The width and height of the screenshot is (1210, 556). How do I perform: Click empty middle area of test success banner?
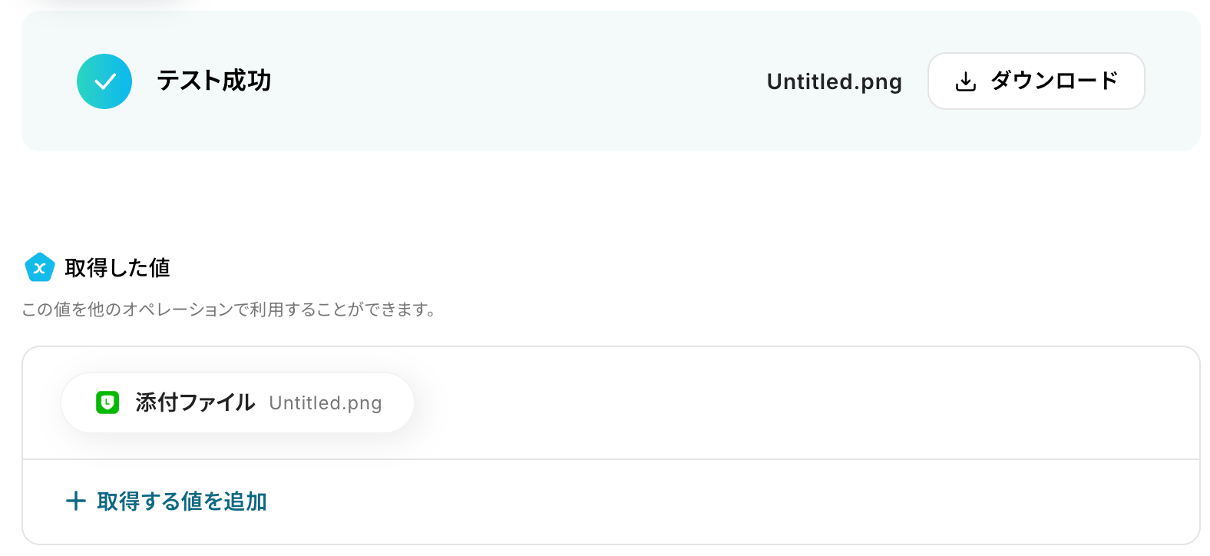514,81
